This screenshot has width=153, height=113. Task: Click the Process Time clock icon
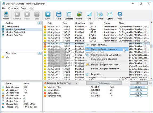coord(3,107)
